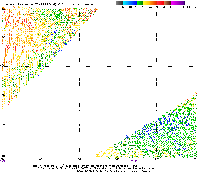197x173 pixels.
Task: Click the '>50 knots' legend label
Action: (189, 7)
